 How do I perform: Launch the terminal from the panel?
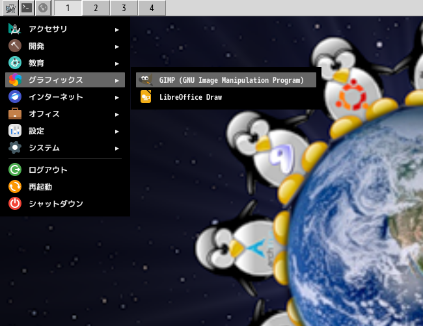[x=27, y=8]
